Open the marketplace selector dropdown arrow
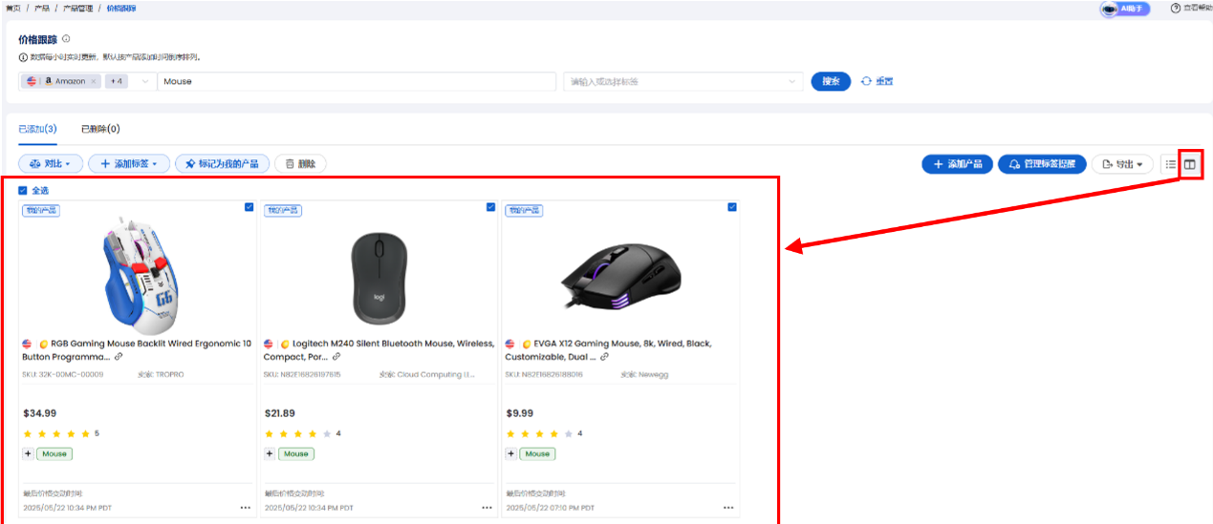The width and height of the screenshot is (1213, 524). pos(145,82)
